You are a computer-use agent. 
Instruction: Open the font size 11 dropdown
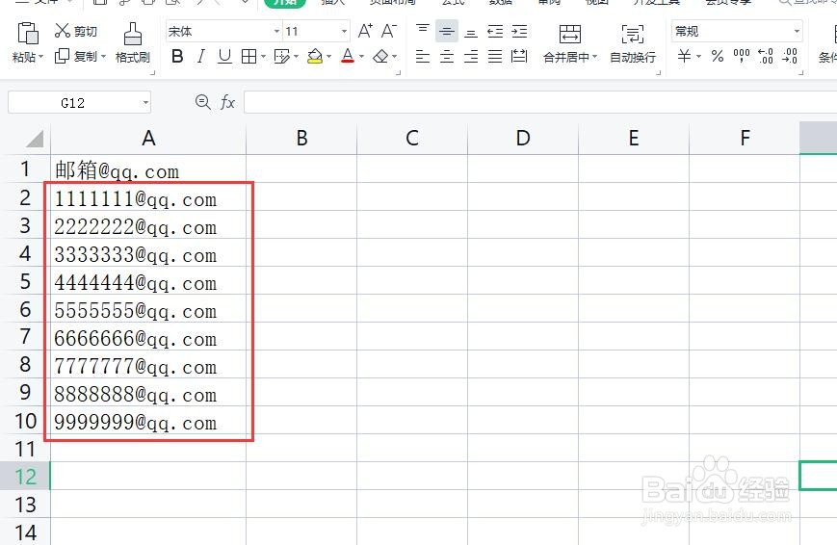344,32
